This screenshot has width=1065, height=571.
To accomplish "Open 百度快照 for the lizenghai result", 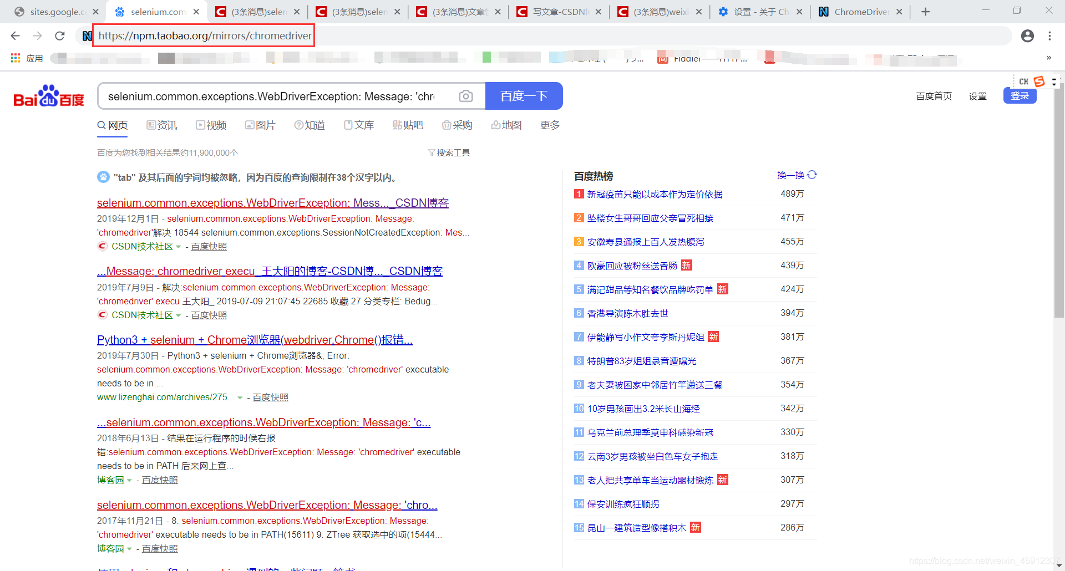I will [270, 397].
